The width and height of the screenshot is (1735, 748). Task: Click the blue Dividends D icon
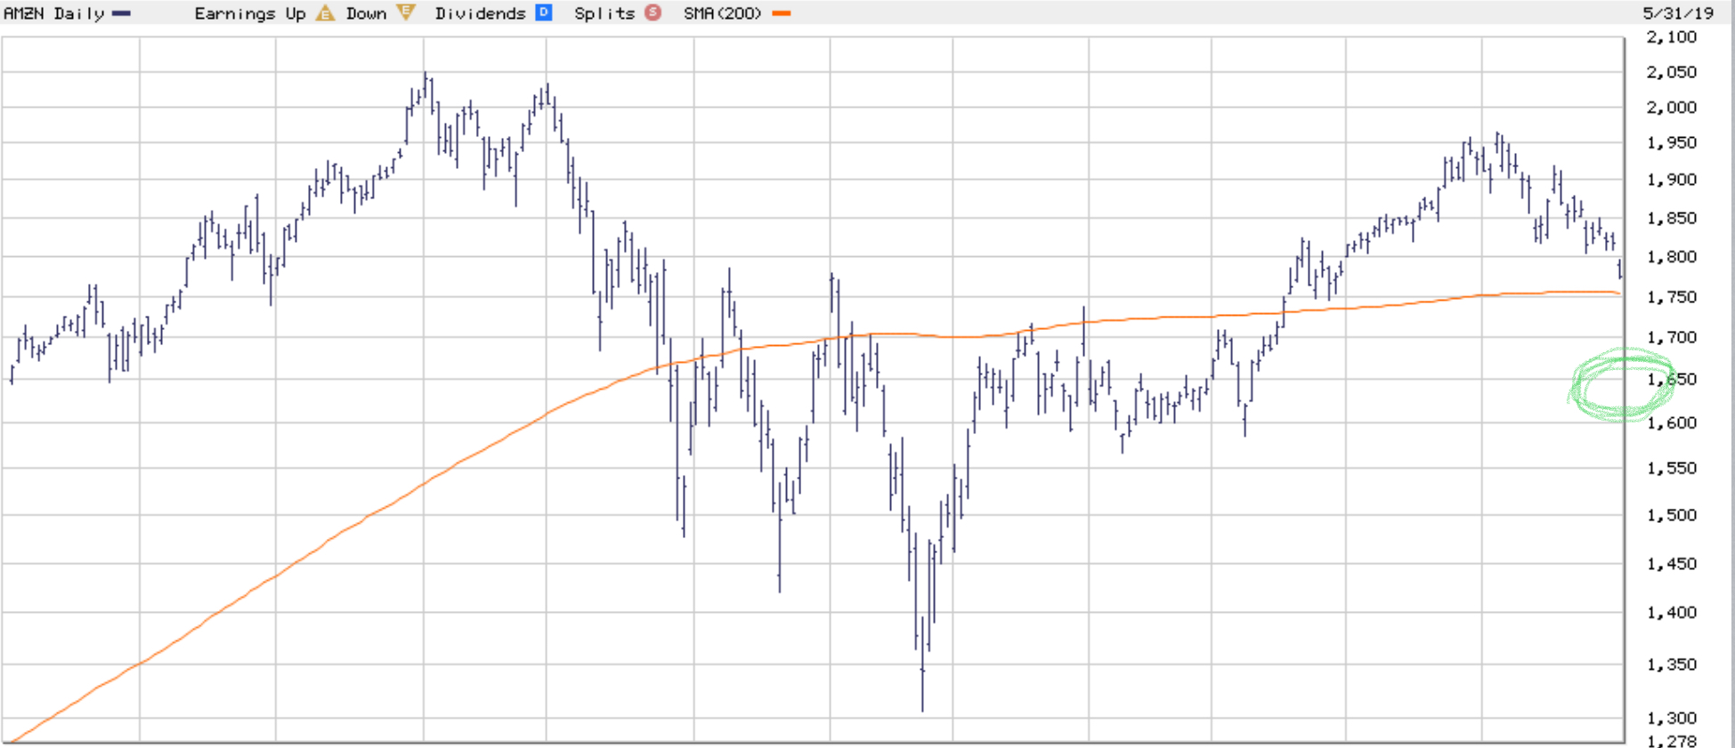(x=543, y=12)
